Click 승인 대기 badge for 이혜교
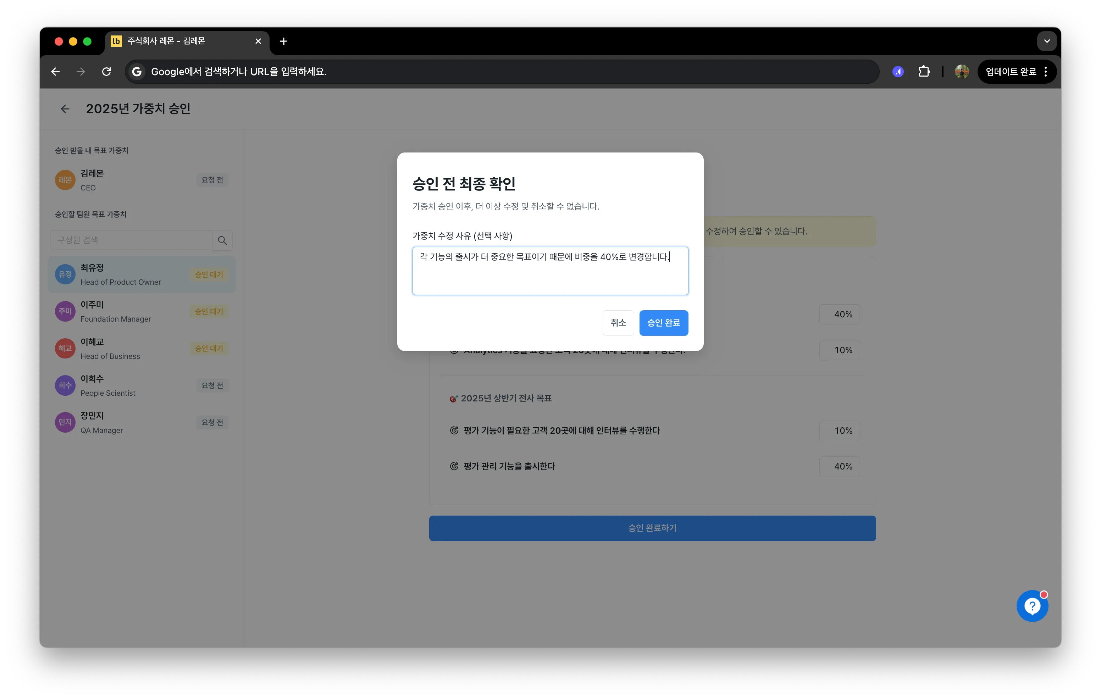 click(209, 348)
